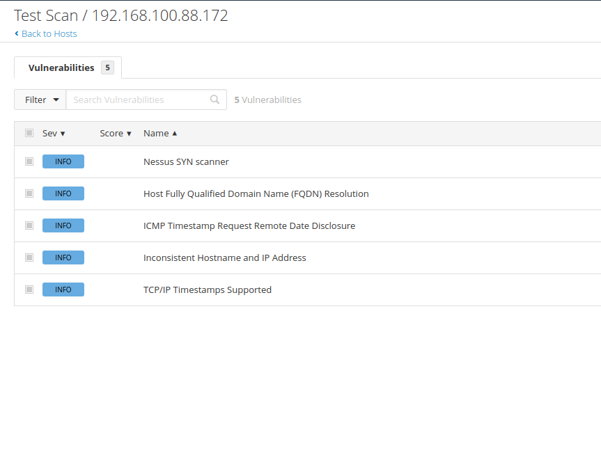
Task: Switch to the Vulnerabilities tab
Action: 61,68
